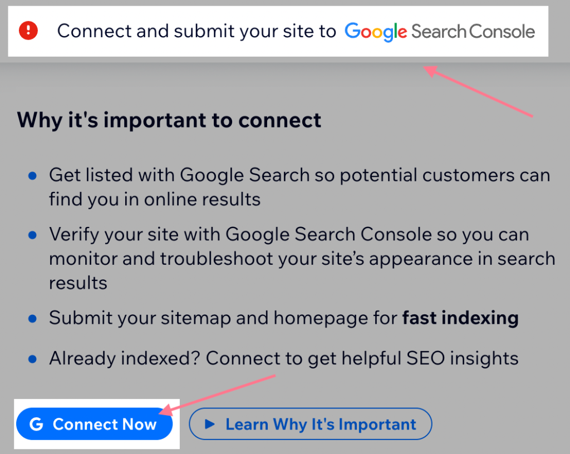The height and width of the screenshot is (454, 570).
Task: Click the Google G icon in Connect Now
Action: 36,425
